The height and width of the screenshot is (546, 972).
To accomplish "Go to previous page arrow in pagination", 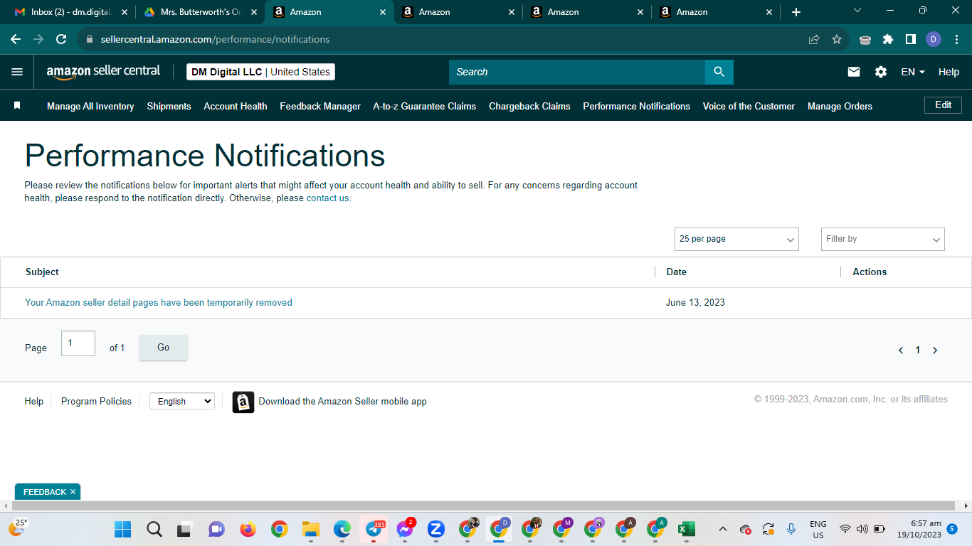I will (901, 350).
